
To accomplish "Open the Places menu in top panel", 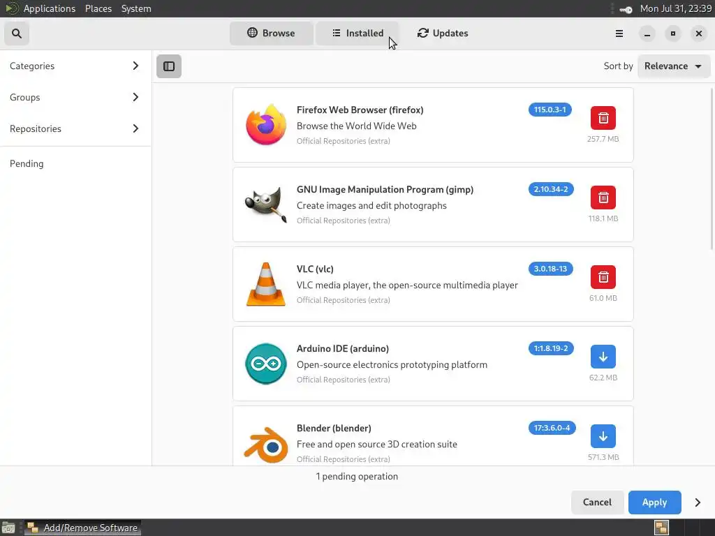I will tap(98, 8).
